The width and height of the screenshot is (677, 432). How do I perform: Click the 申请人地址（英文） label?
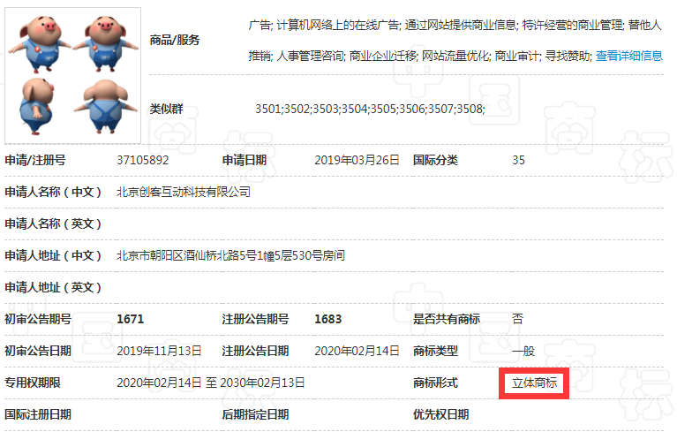(53, 287)
